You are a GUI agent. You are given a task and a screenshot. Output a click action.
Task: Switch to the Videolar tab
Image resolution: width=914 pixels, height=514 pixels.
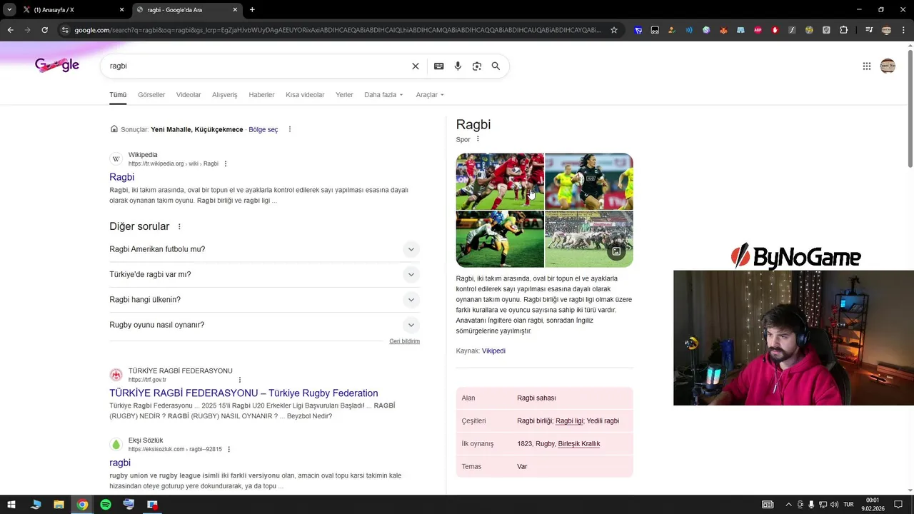pyautogui.click(x=189, y=95)
